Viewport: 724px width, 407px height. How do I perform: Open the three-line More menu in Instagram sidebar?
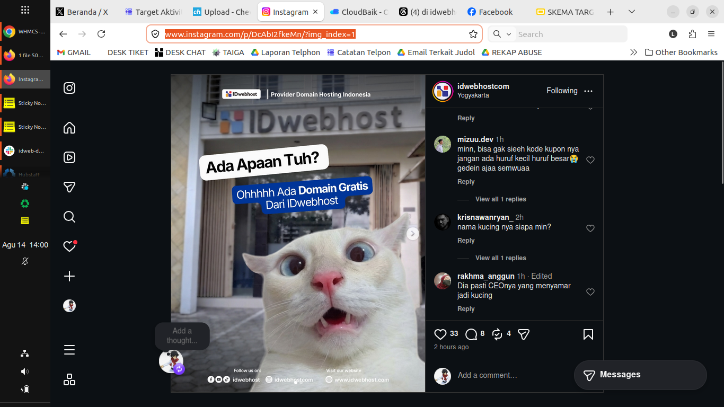(x=69, y=350)
